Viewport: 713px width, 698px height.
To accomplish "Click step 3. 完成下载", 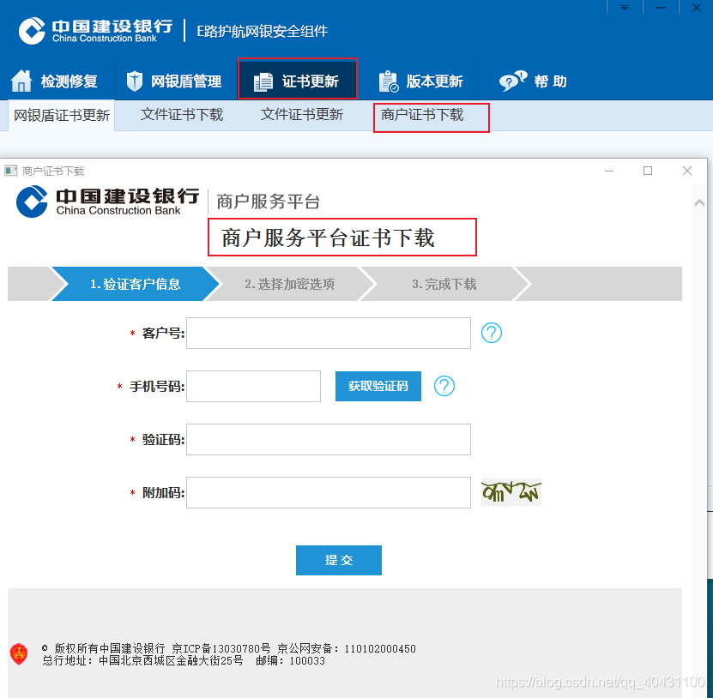I will [x=444, y=284].
